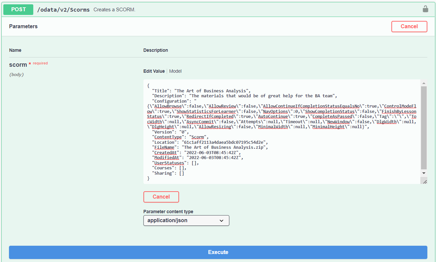The width and height of the screenshot is (436, 262).
Task: Switch to the Model tab
Action: [x=175, y=71]
